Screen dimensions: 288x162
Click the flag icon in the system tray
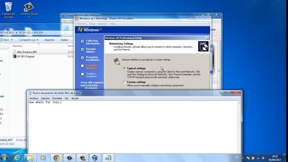coord(248,158)
